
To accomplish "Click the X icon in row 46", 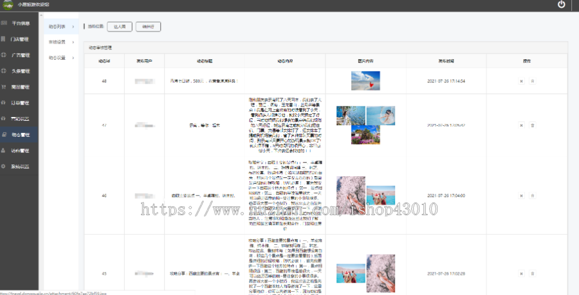I will (x=521, y=195).
